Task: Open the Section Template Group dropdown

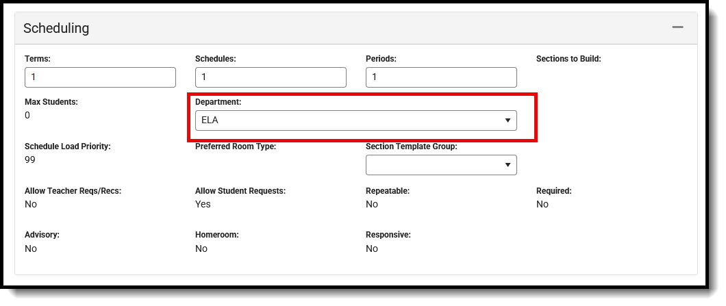Action: pyautogui.click(x=441, y=165)
